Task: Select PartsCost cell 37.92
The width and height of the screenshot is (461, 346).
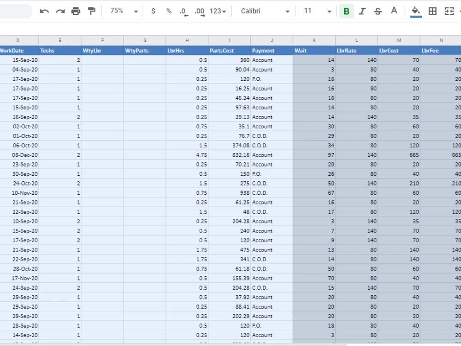Action: click(229, 297)
